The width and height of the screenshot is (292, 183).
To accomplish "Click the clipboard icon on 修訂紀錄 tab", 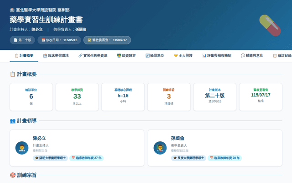I will pos(275,56).
